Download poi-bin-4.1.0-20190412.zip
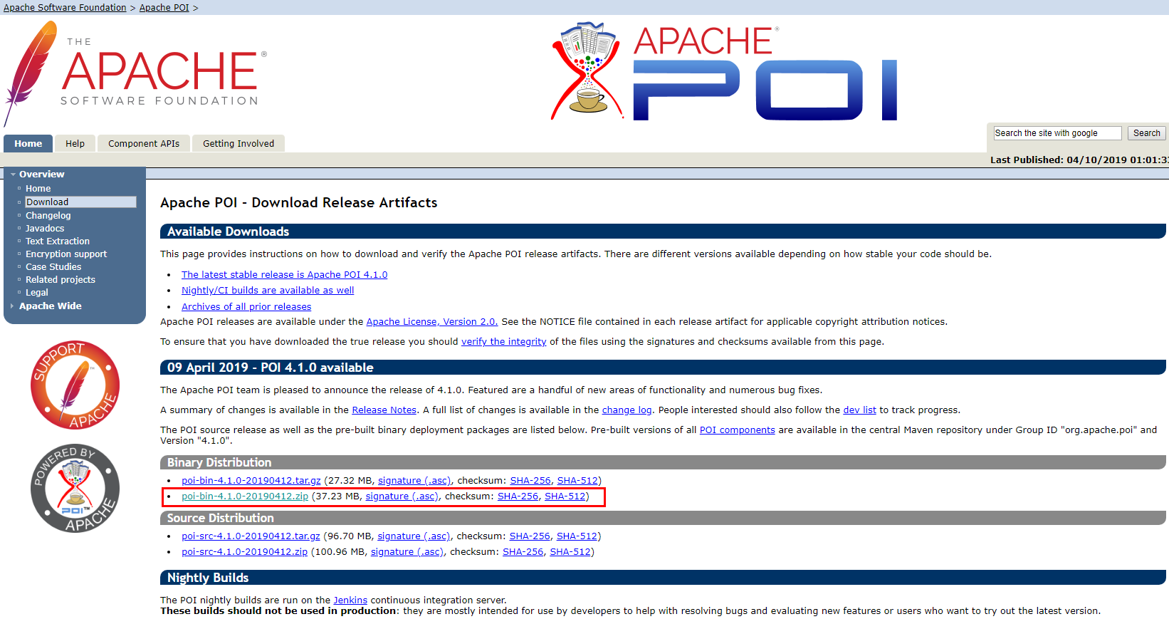Viewport: 1169px width, 619px height. click(245, 496)
